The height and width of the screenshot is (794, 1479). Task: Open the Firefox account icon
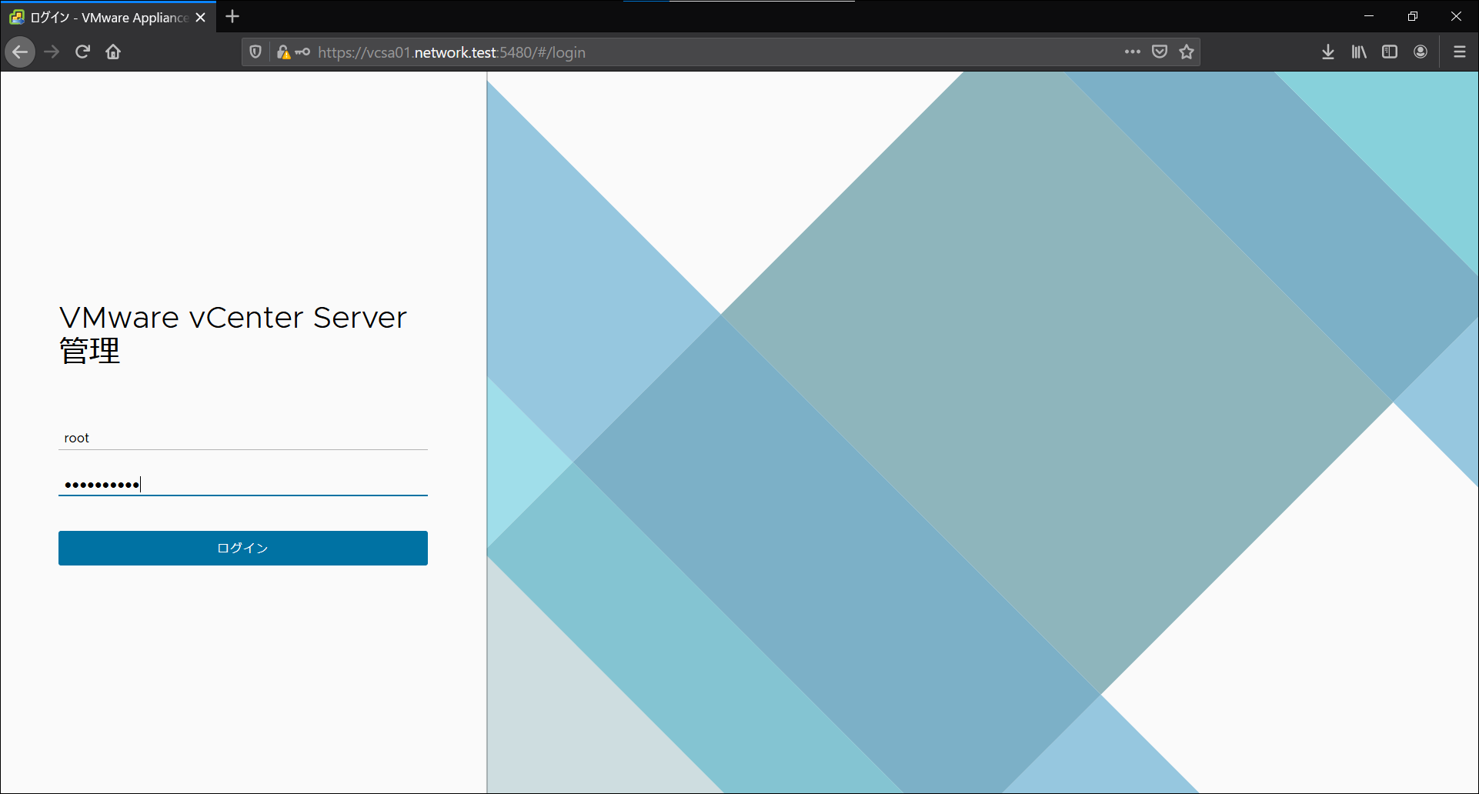point(1421,52)
